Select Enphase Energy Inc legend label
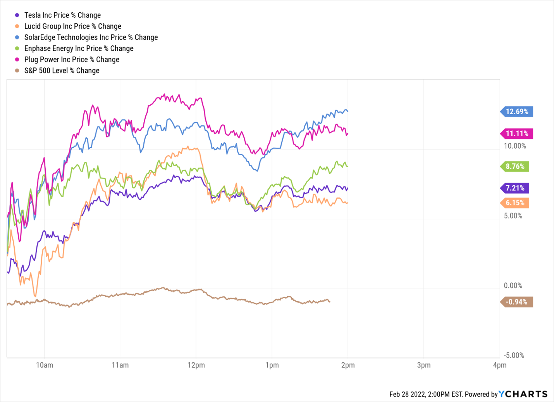The width and height of the screenshot is (554, 402). 79,48
